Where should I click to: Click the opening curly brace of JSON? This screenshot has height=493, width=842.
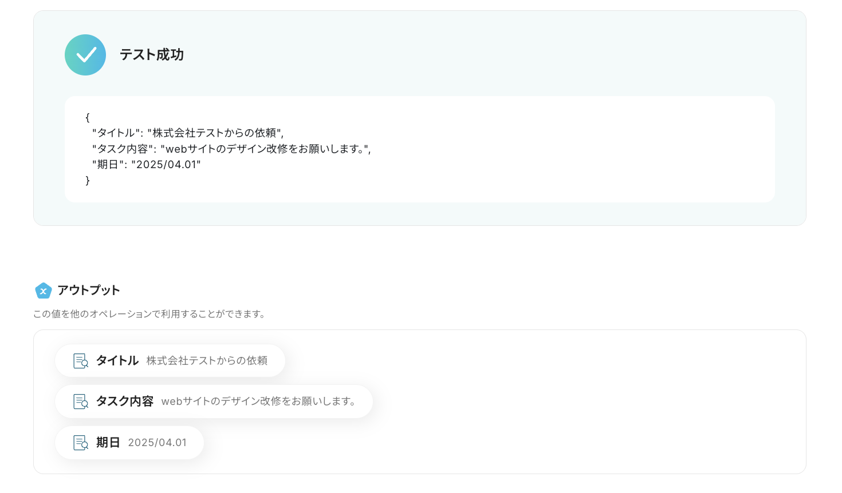point(88,118)
